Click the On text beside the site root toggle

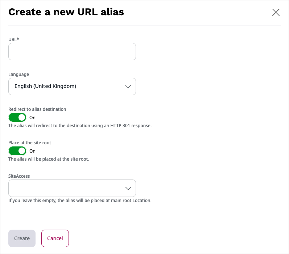[x=33, y=151]
